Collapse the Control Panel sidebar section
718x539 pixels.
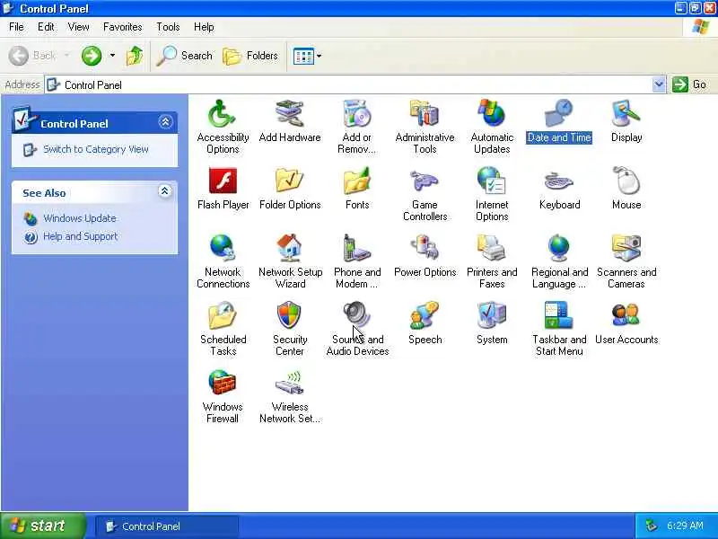[165, 122]
